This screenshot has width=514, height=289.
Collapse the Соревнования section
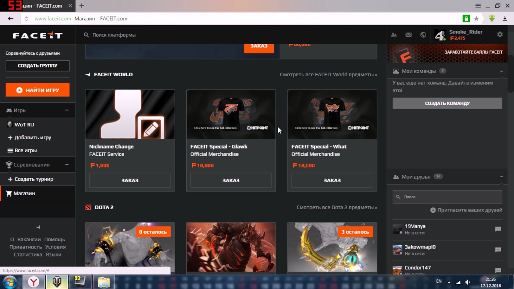pyautogui.click(x=67, y=165)
